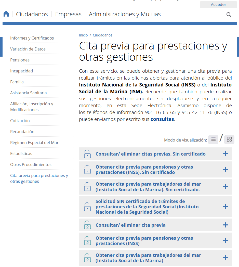The height and width of the screenshot is (267, 239).
Task: Select Régimen Especial del Mar in sidebar
Action: pos(34,143)
